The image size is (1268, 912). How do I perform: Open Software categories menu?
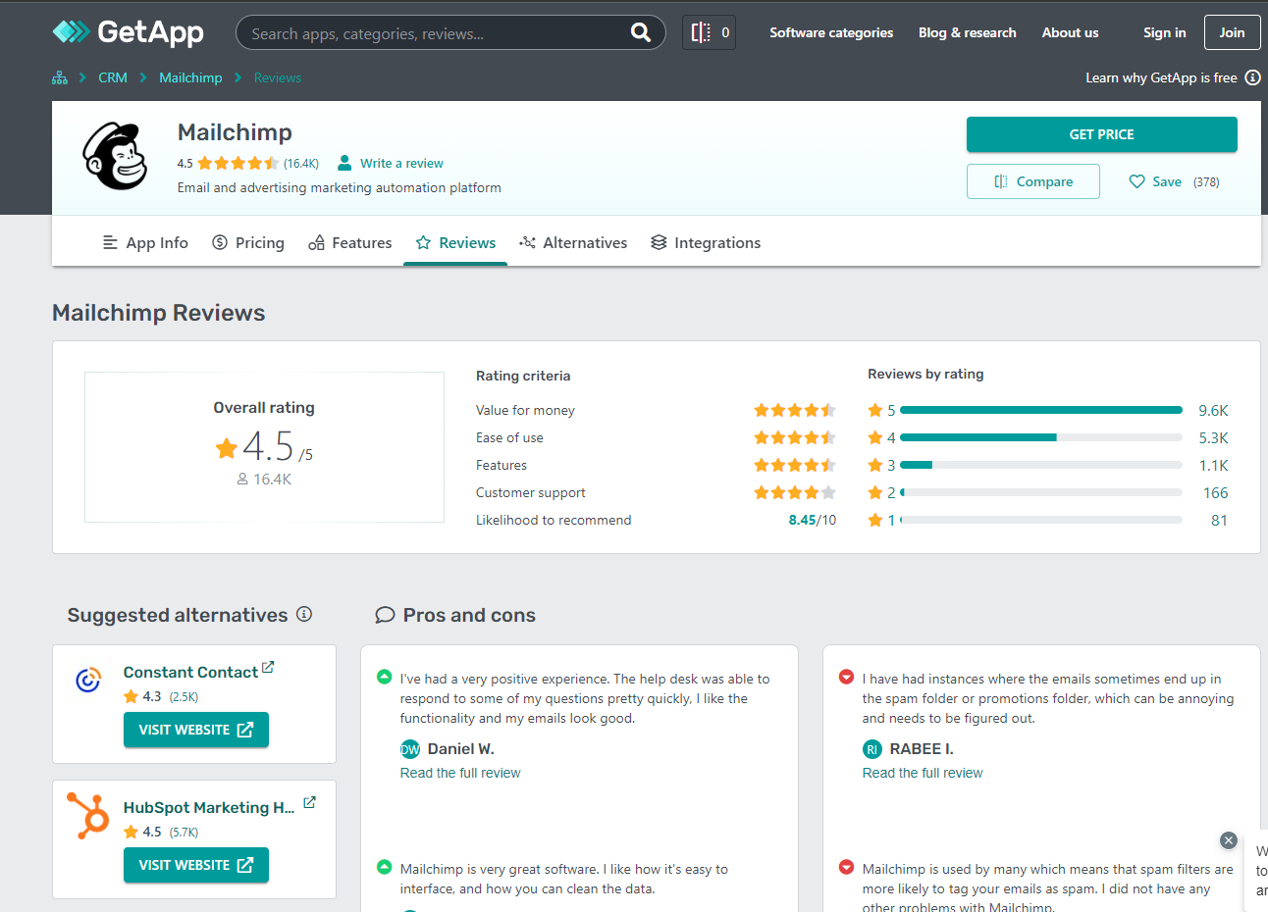click(x=831, y=32)
